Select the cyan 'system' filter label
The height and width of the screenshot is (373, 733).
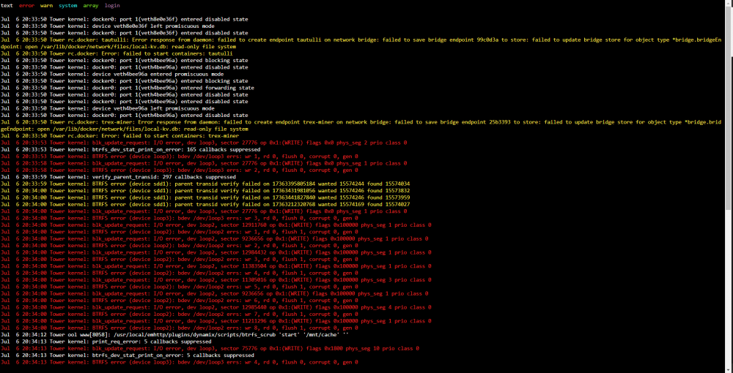(67, 6)
